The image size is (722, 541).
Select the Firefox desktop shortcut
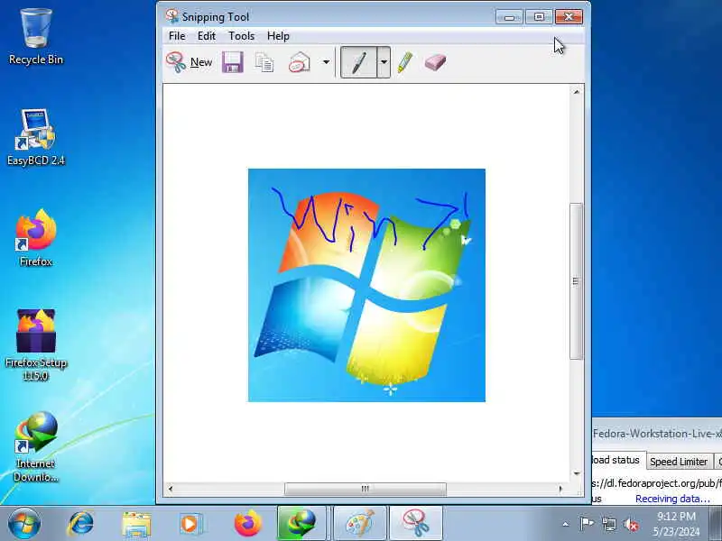(x=36, y=238)
